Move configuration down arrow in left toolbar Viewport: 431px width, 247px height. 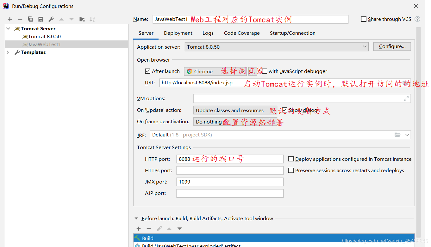point(72,19)
